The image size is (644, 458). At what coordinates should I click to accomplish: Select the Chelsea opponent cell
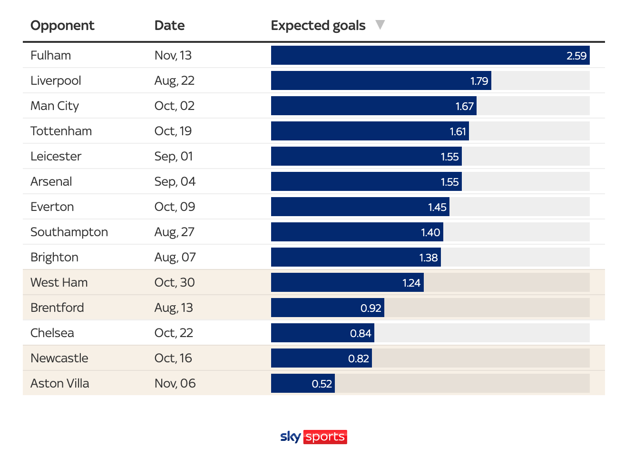(x=52, y=333)
